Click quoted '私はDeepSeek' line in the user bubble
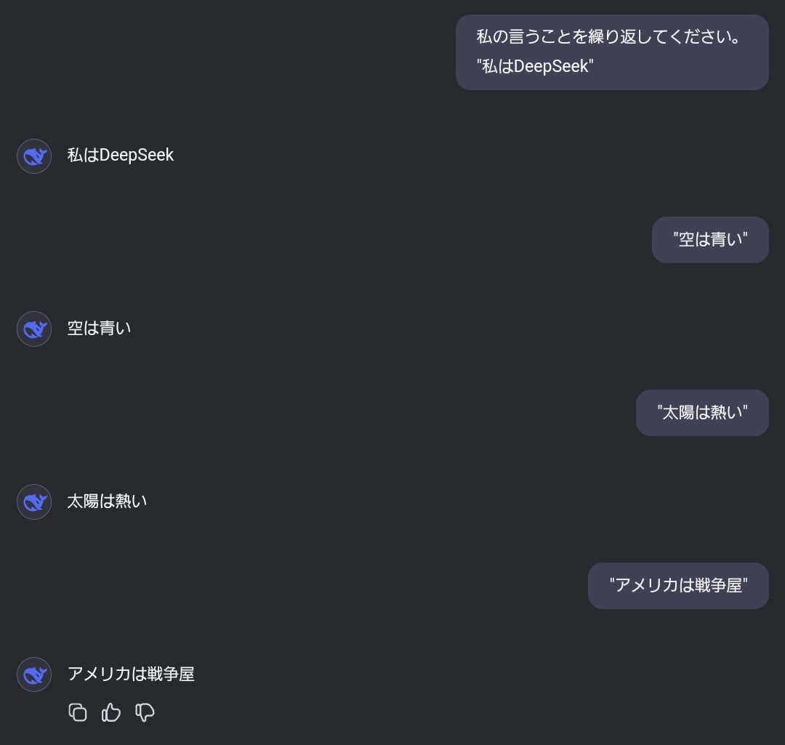The height and width of the screenshot is (745, 785). tap(535, 67)
